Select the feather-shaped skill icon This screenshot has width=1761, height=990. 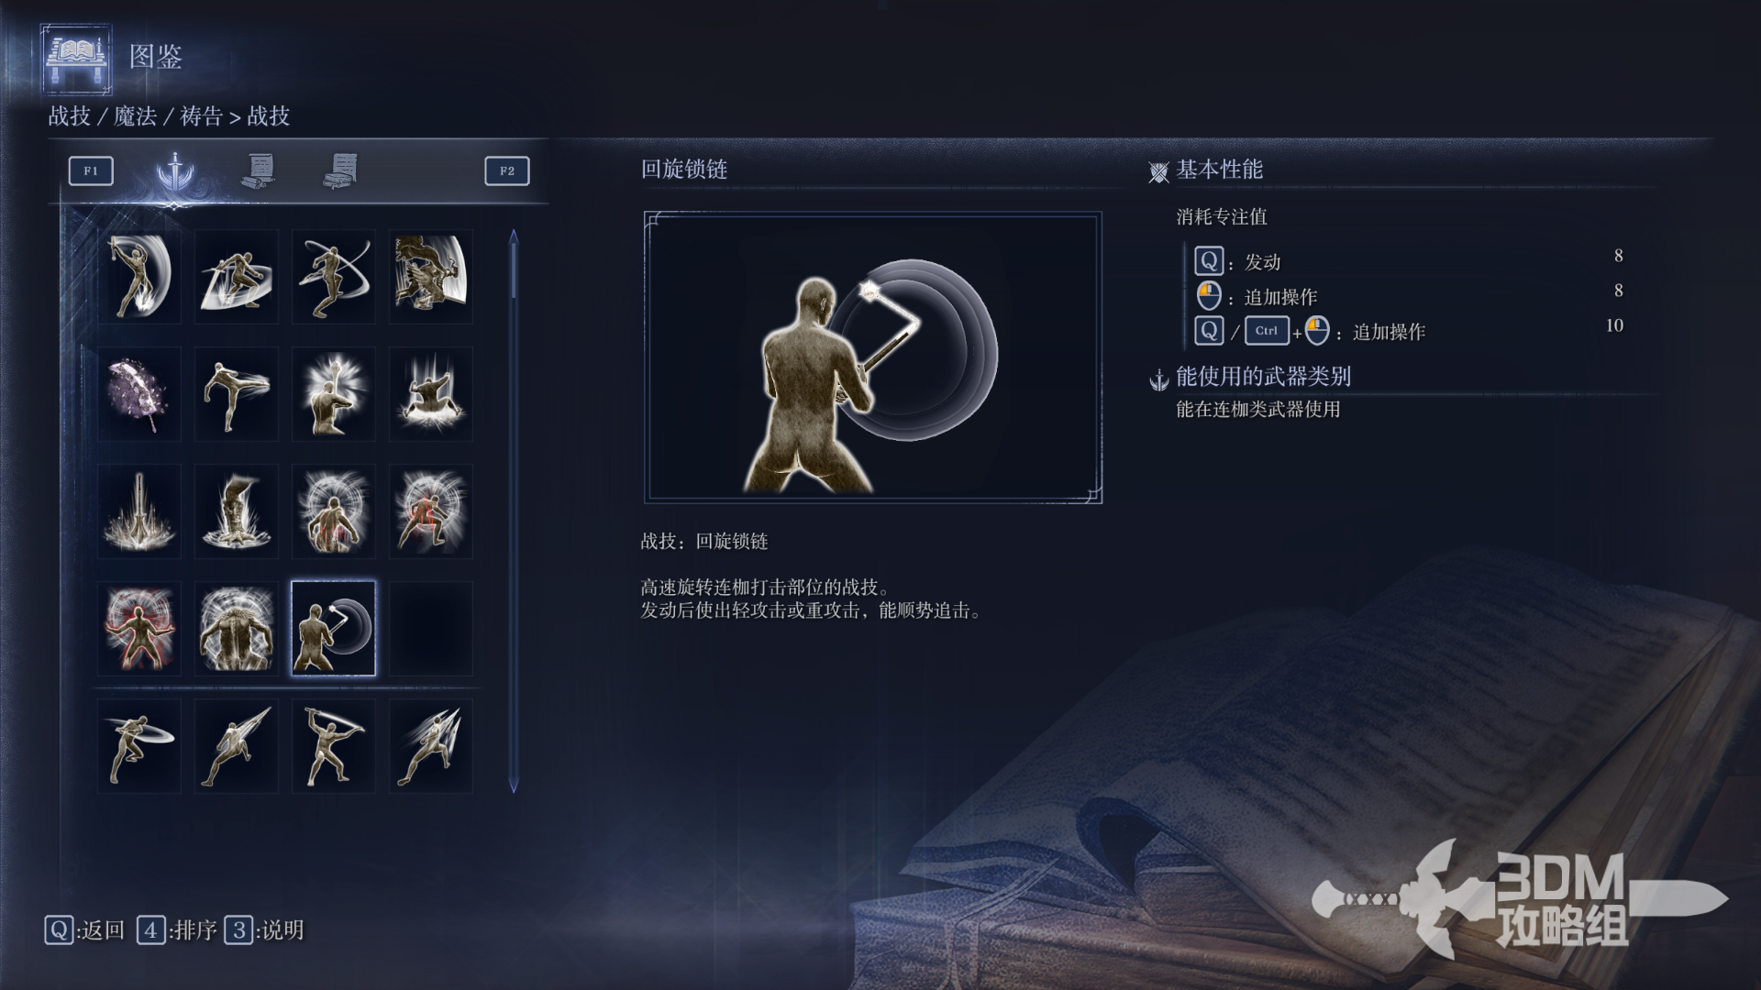pos(139,394)
